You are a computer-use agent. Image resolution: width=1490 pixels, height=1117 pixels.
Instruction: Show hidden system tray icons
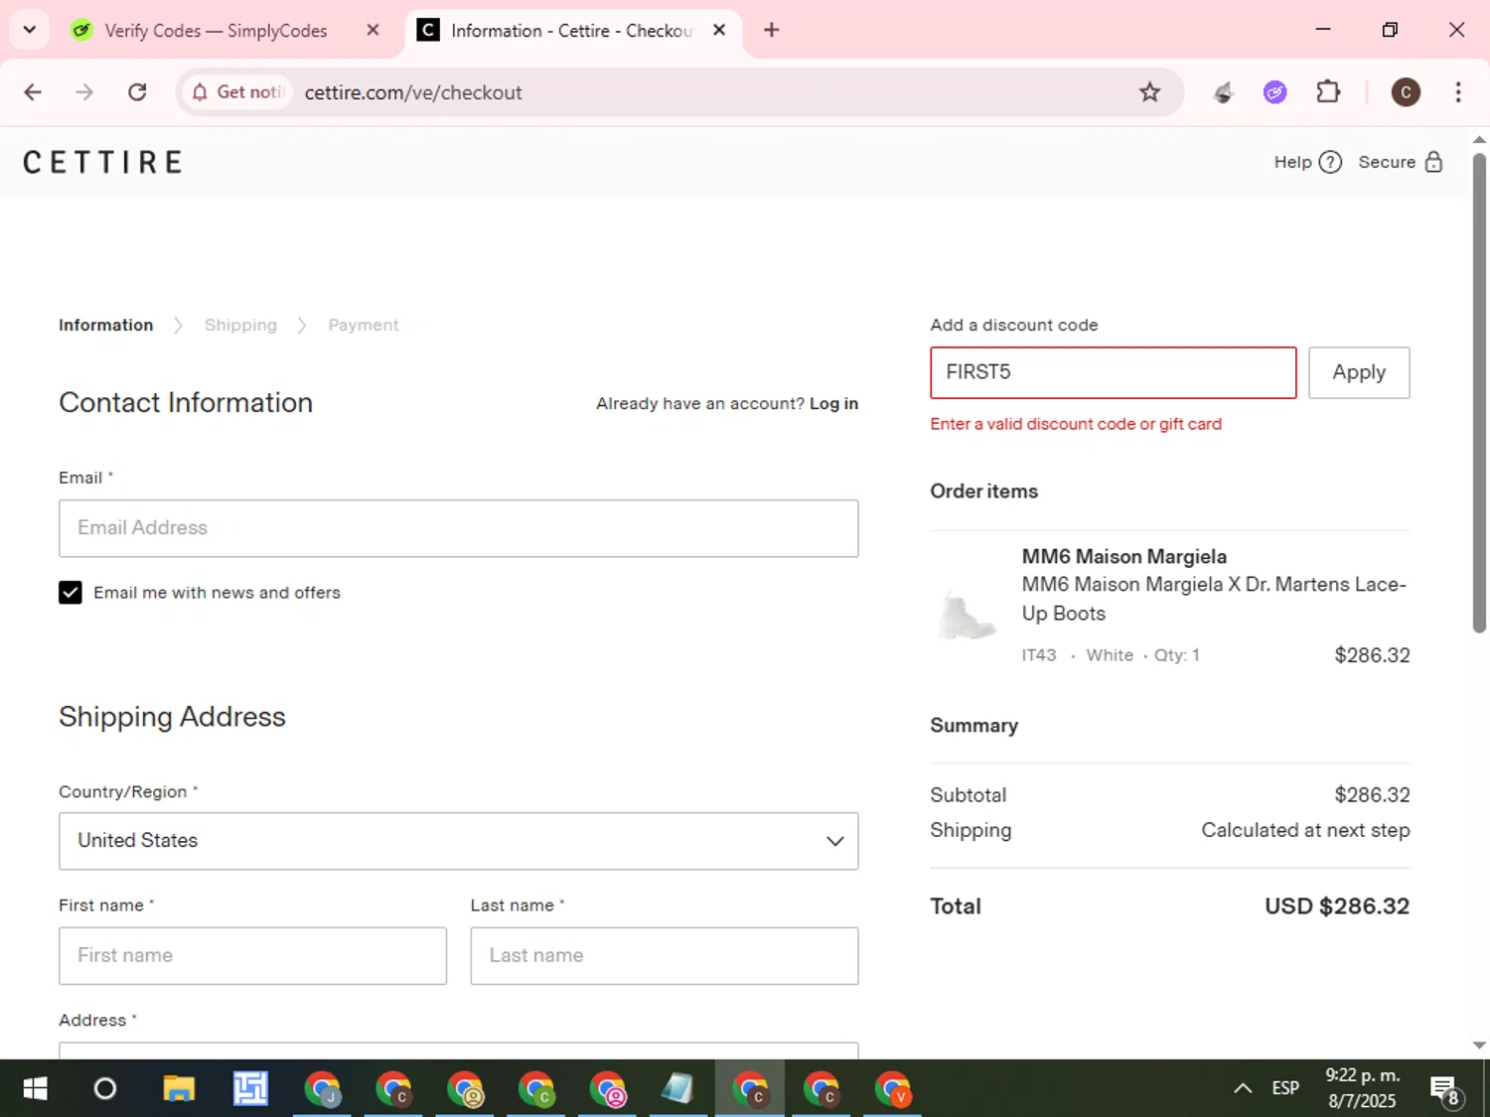pos(1243,1089)
